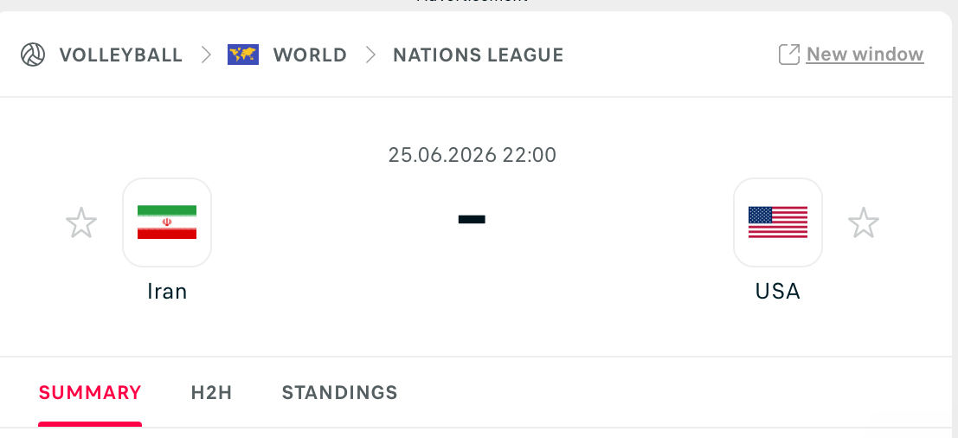Switch to the SUMMARY tab
Image resolution: width=958 pixels, height=438 pixels.
coord(90,393)
